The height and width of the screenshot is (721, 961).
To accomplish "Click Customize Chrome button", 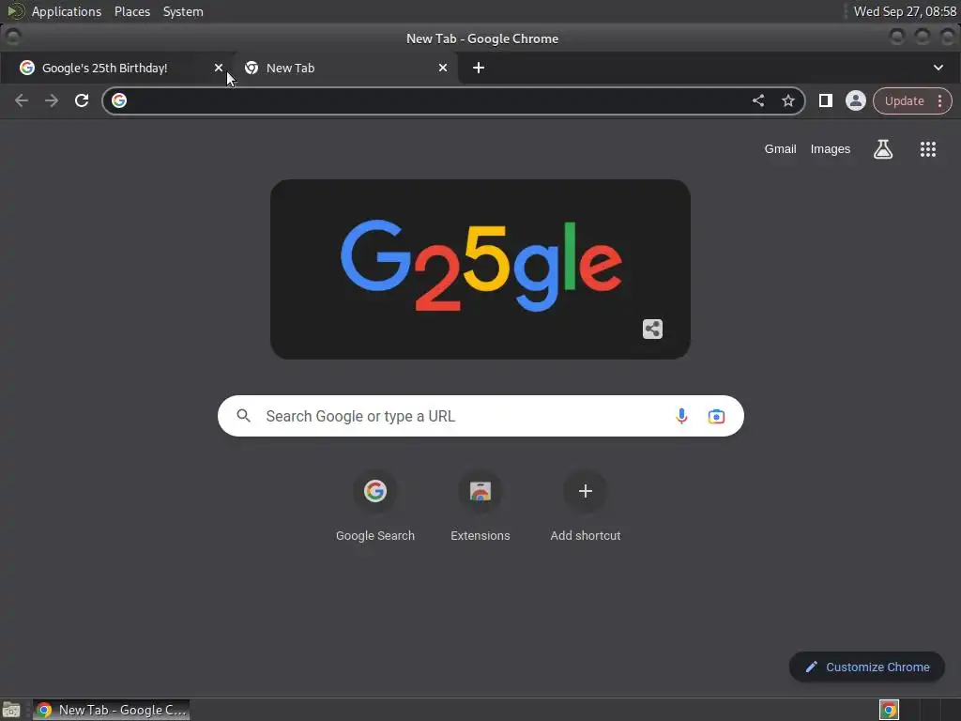I will [866, 667].
